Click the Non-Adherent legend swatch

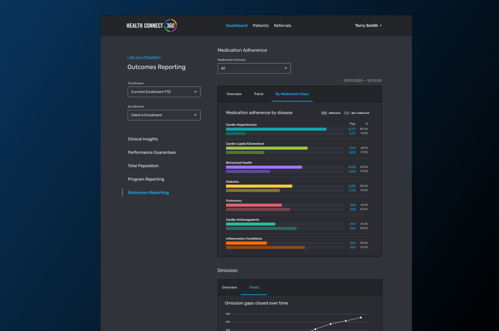coord(347,113)
